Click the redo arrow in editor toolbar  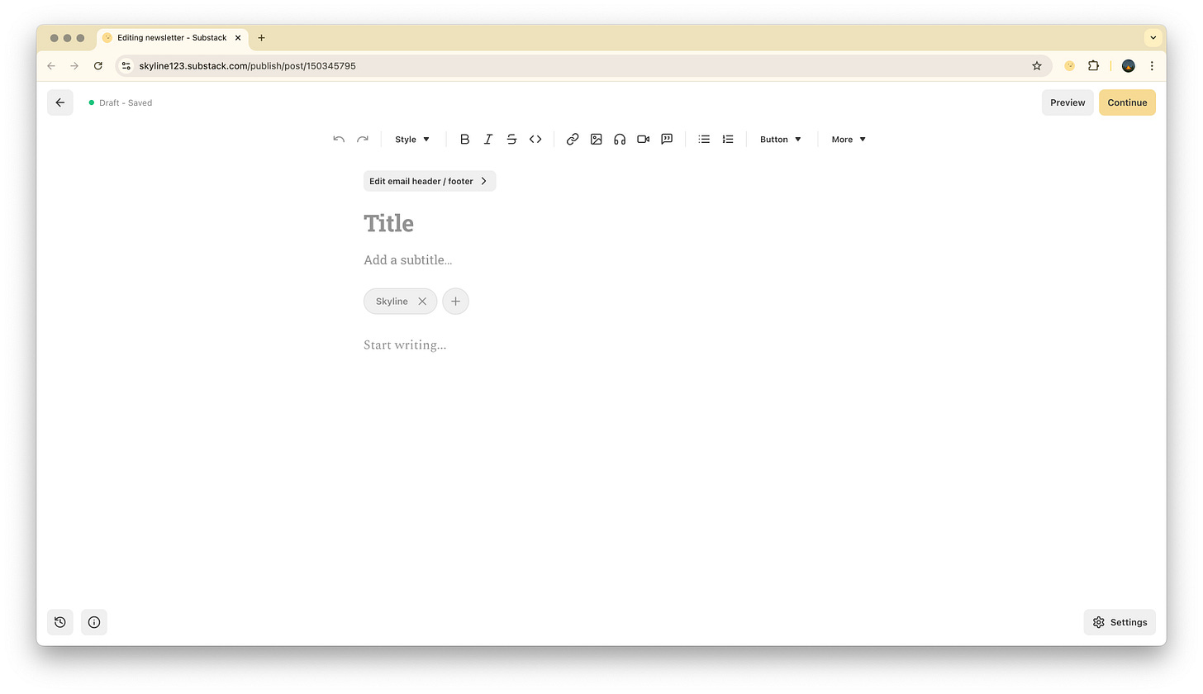point(362,140)
